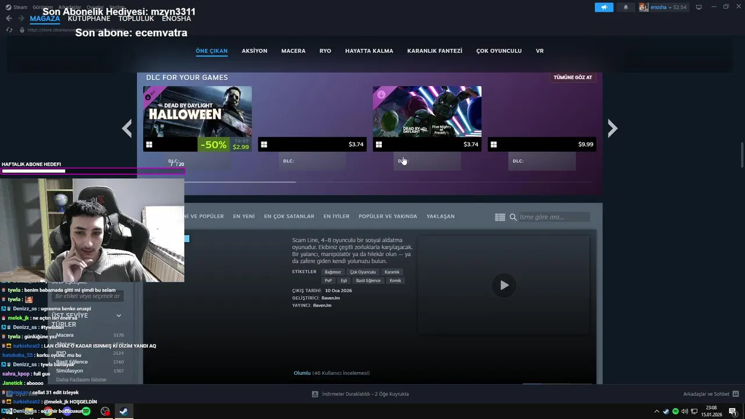
Task: Click the PvP tag
Action: point(328,280)
